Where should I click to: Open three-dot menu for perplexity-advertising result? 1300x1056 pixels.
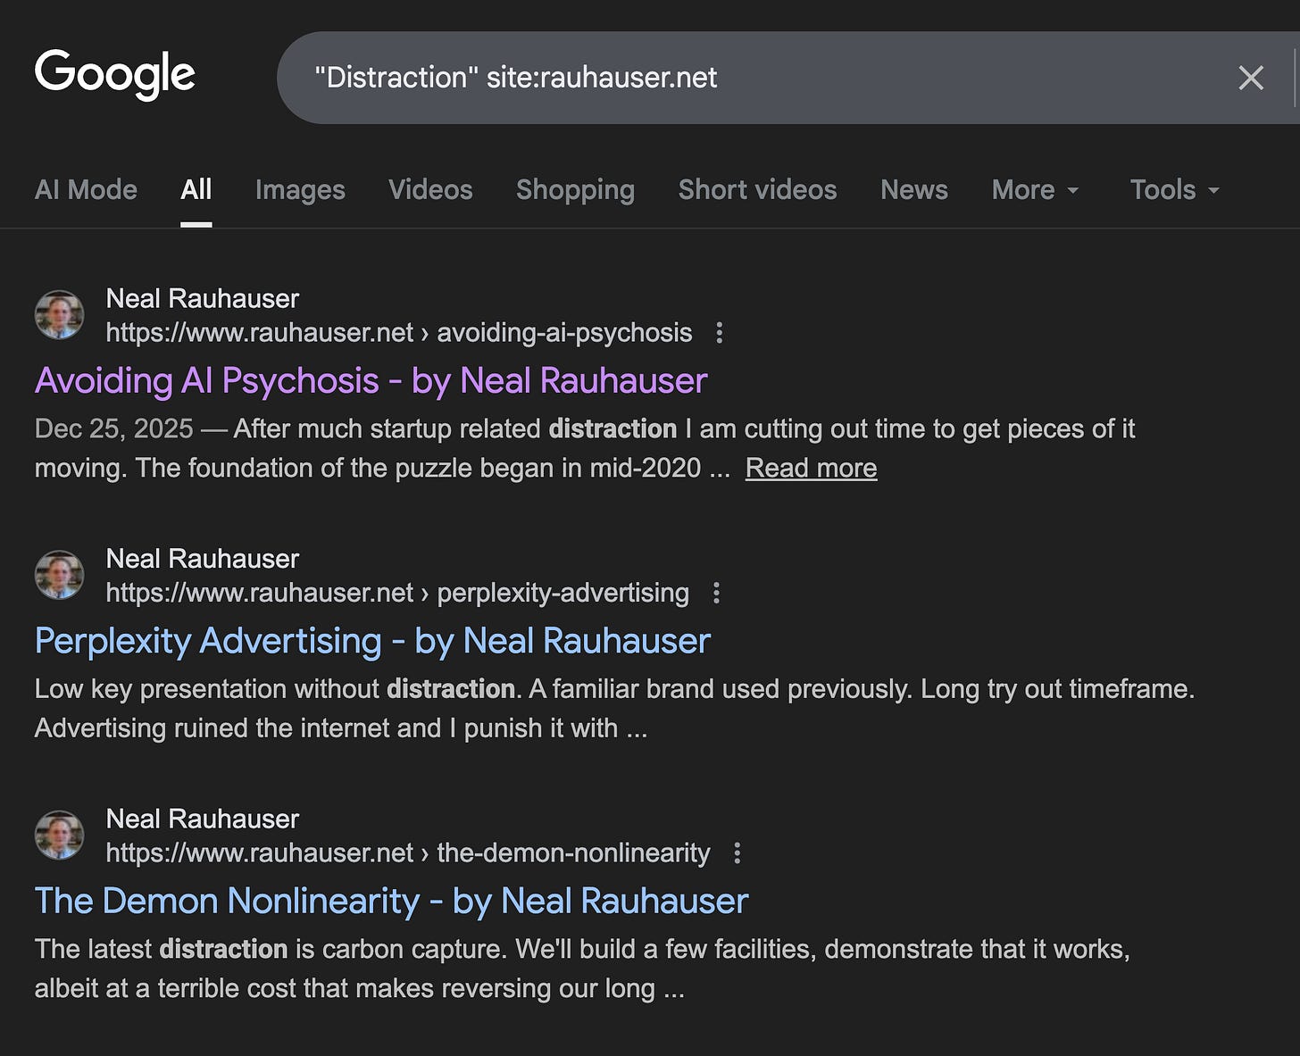point(716,593)
